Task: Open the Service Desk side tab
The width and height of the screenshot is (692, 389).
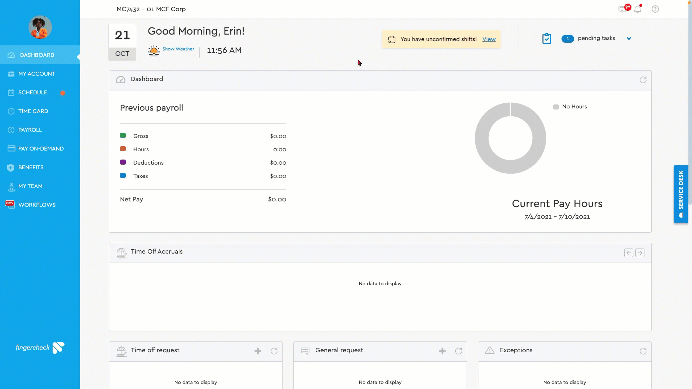Action: tap(680, 194)
